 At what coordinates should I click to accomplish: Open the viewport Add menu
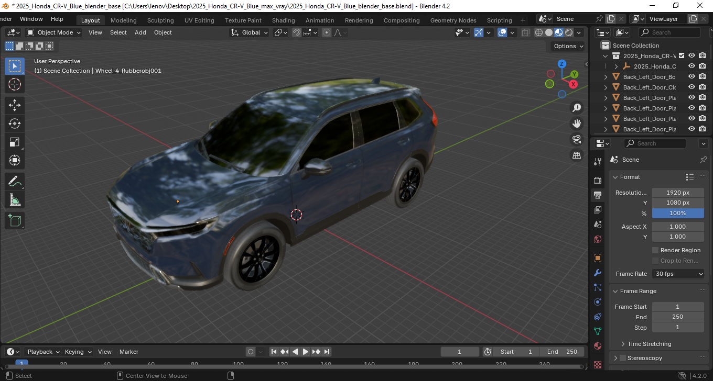(x=140, y=32)
